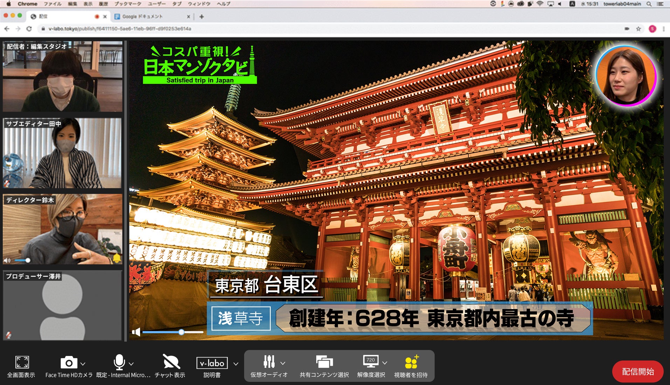This screenshot has height=385, width=670.
Task: Open the Chrome ブックマーク menu
Action: 127,4
